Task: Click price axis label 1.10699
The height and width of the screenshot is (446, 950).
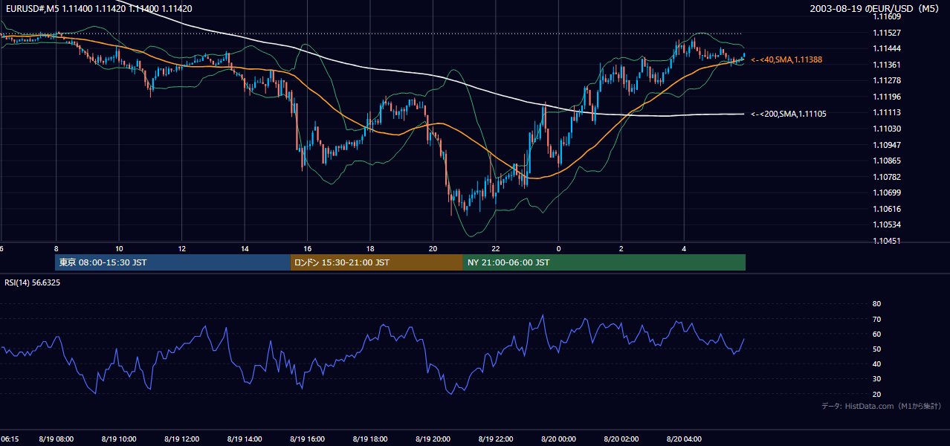Action: (886, 193)
